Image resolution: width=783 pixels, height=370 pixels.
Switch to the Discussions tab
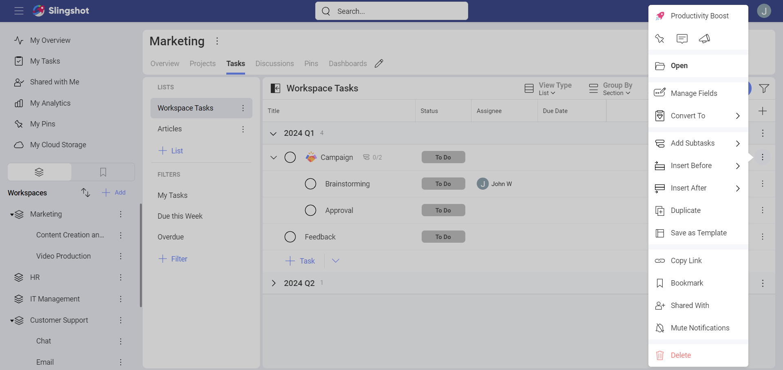(x=274, y=64)
